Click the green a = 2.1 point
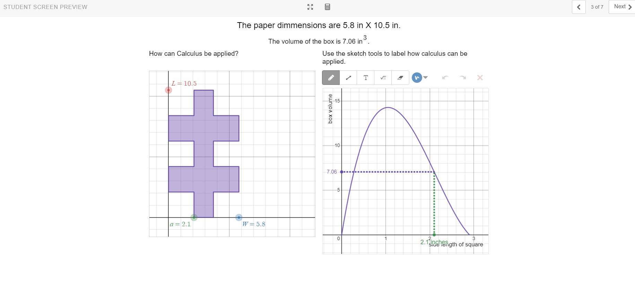 [194, 218]
